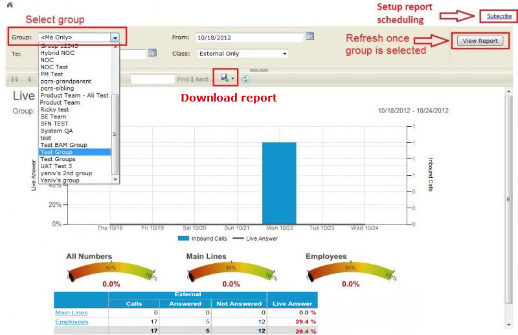The width and height of the screenshot is (518, 335).
Task: Choose UAT Test 3 group
Action: pyautogui.click(x=75, y=166)
